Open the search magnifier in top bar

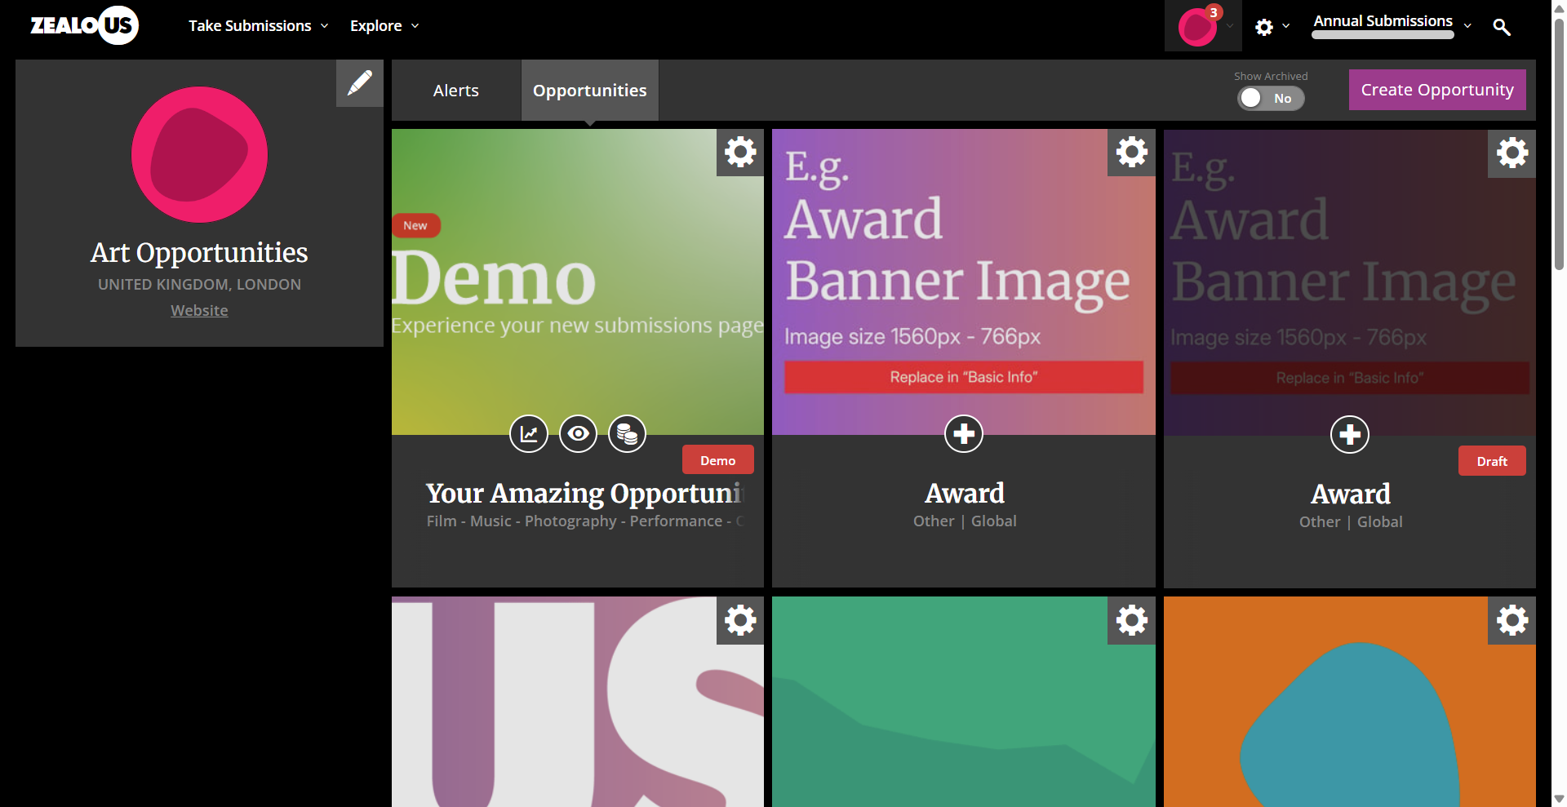(1501, 27)
